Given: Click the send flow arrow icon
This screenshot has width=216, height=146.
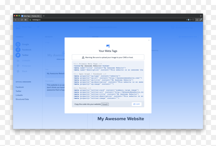Looking at the screenshot, I should pyautogui.click(x=191, y=20).
